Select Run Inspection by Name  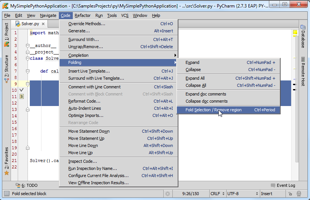[119, 168]
